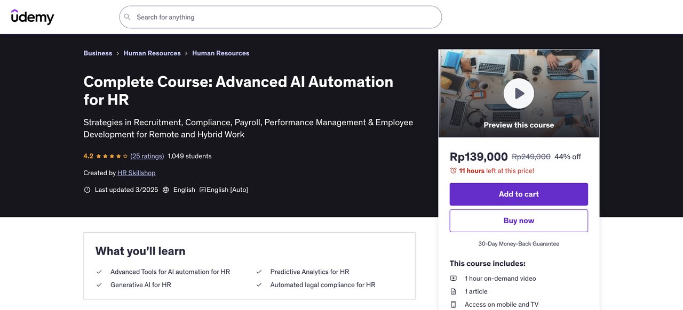
Task: Click the search magnifier icon
Action: pyautogui.click(x=128, y=17)
